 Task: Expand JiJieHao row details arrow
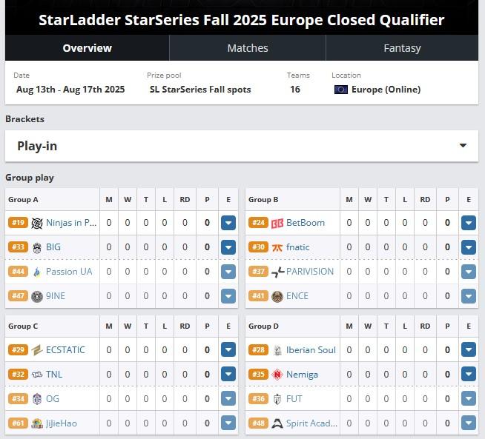click(x=228, y=423)
